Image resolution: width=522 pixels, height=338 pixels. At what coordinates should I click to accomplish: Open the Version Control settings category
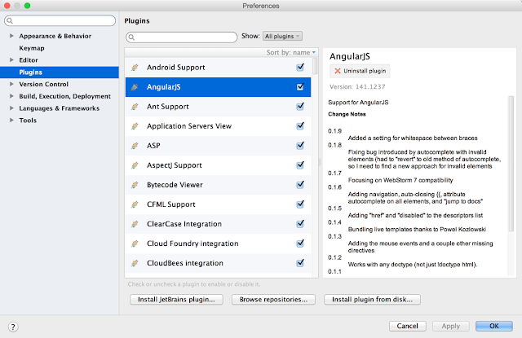point(44,84)
